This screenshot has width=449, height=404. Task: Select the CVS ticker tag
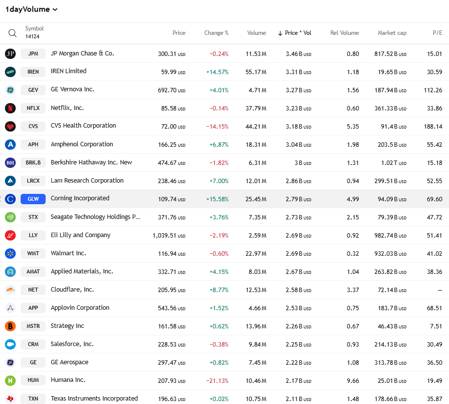tap(33, 126)
